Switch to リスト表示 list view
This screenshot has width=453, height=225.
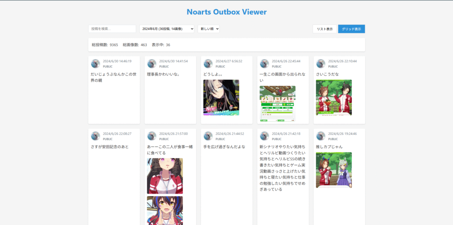point(325,29)
